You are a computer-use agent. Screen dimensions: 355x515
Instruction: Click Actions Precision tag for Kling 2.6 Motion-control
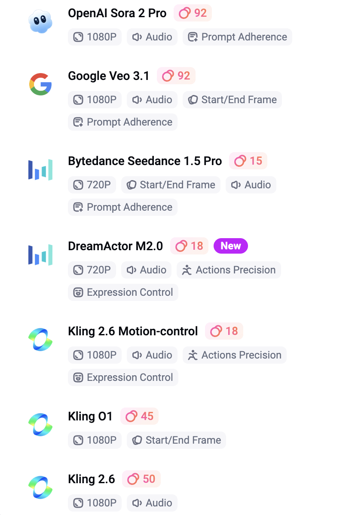(235, 355)
